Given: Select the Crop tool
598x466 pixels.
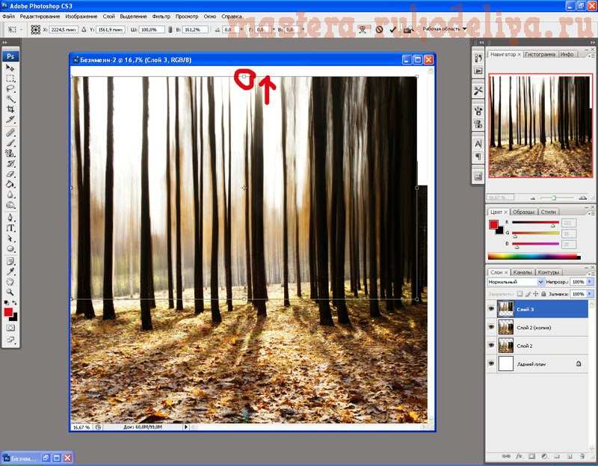Looking at the screenshot, I should (10, 109).
